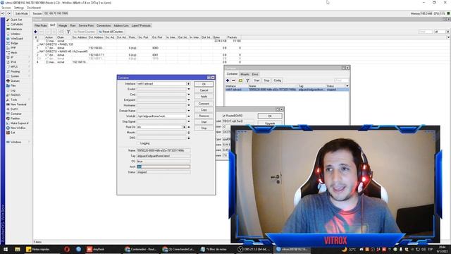Click filter funnel icon in Container list
Image resolution: width=451 pixels, height=254 pixels.
(x=247, y=80)
